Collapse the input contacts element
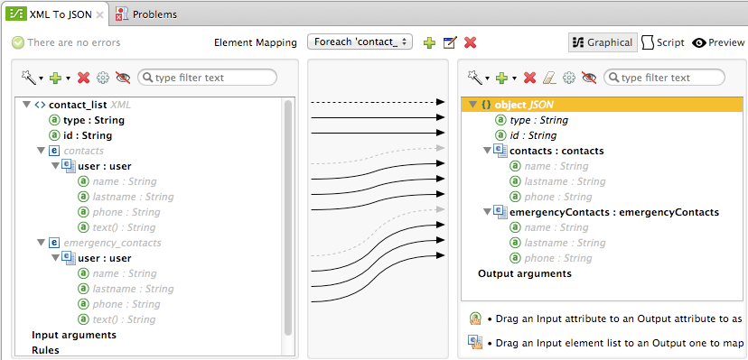 pyautogui.click(x=41, y=151)
